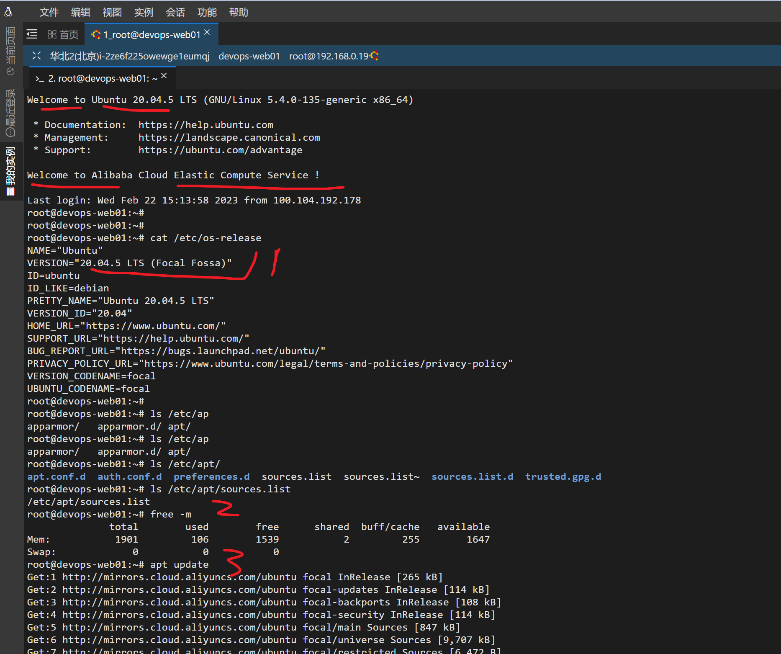Click the instance ID i-2ze6f225owewge1eumqj label
This screenshot has height=654, width=781.
130,56
